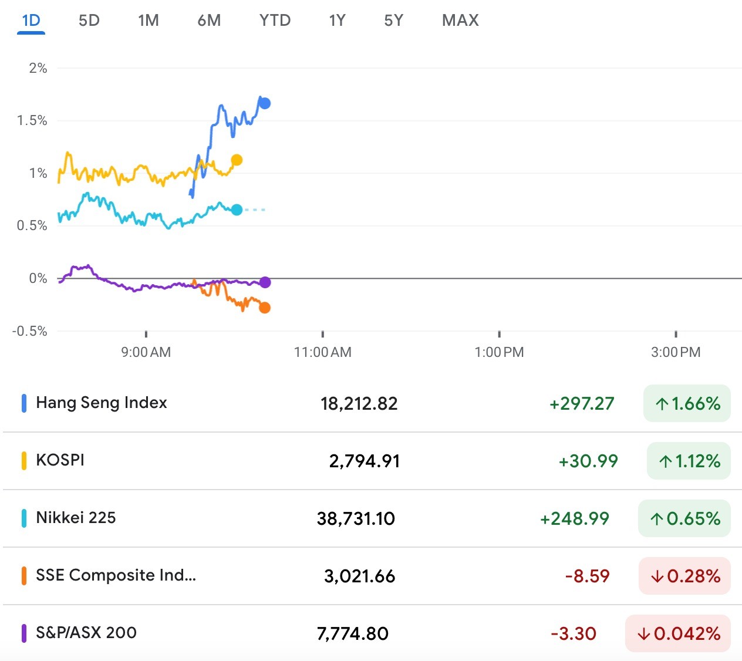Click the 2% y-axis label
This screenshot has height=661, width=742.
[38, 68]
